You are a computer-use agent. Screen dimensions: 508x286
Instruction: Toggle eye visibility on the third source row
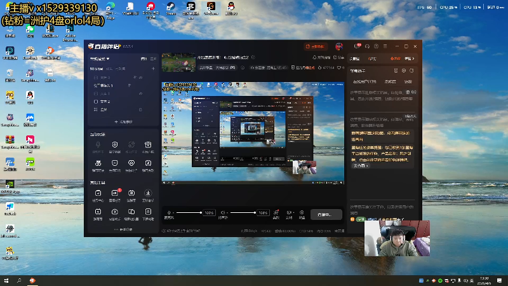click(x=140, y=93)
